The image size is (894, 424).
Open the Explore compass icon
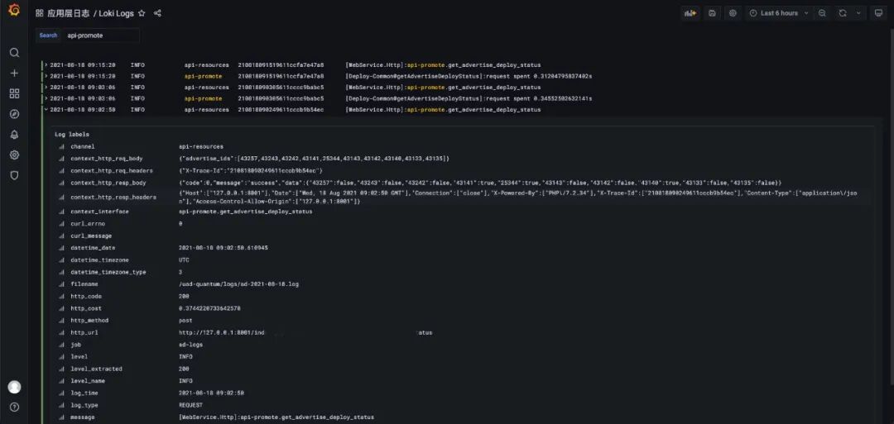14,114
